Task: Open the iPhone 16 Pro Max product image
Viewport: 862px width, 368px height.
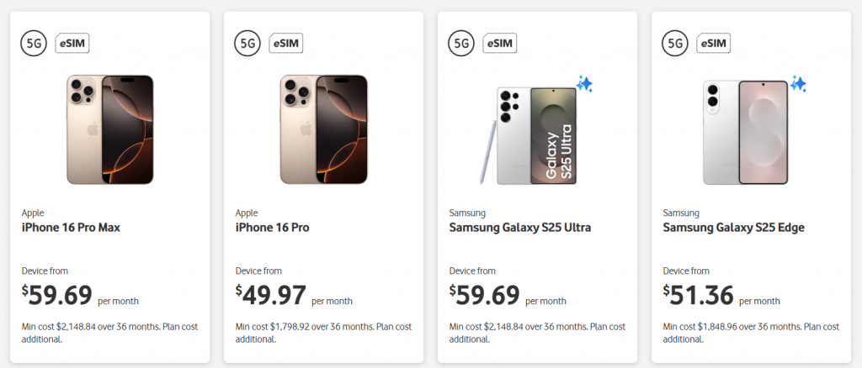Action: click(x=110, y=129)
